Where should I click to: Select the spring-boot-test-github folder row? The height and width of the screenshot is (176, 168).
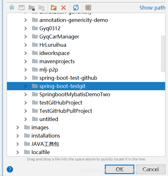pos(86,78)
